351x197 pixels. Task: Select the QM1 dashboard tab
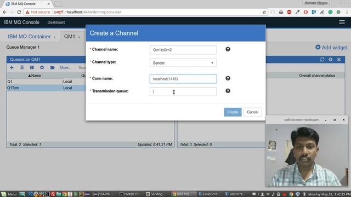pos(70,37)
